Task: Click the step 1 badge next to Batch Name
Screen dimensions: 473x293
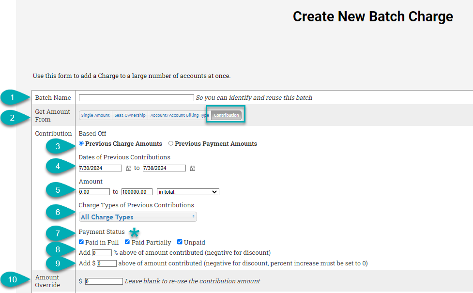Action: coord(12,97)
